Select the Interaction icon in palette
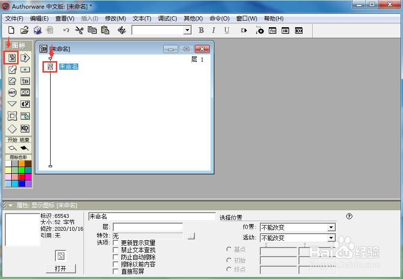 tap(25, 58)
